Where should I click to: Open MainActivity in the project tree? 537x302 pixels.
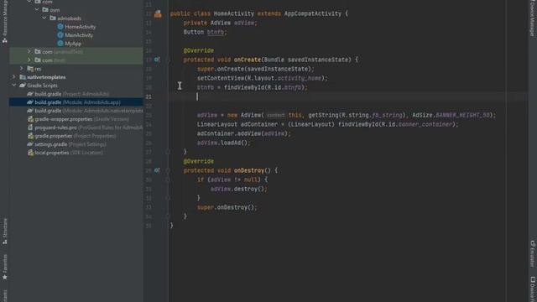(x=79, y=35)
